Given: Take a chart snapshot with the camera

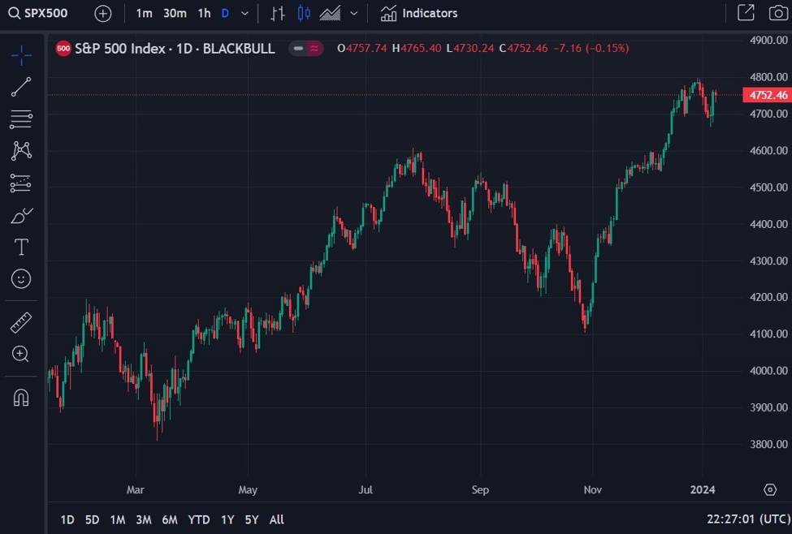Looking at the screenshot, I should pyautogui.click(x=777, y=13).
